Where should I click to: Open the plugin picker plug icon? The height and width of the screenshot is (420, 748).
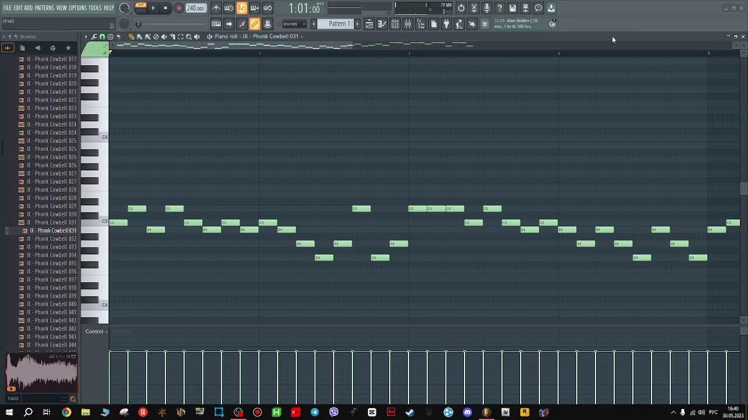click(446, 24)
